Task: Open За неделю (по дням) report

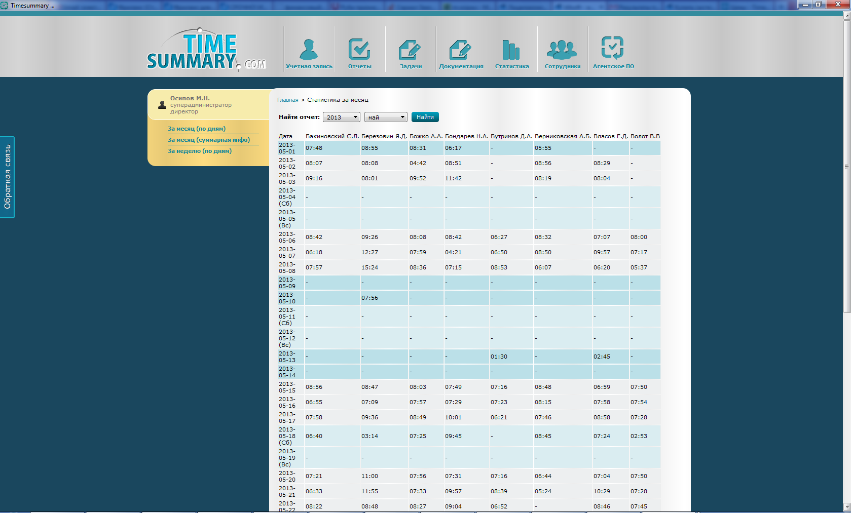Action: click(200, 151)
